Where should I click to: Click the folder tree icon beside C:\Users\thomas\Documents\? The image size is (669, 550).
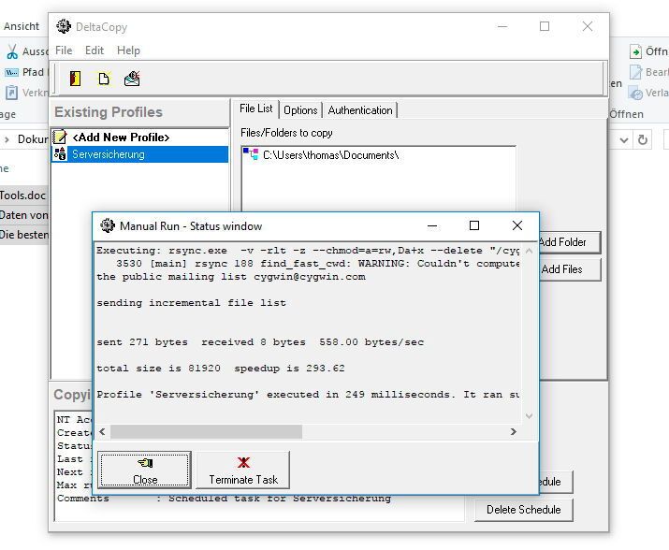251,154
